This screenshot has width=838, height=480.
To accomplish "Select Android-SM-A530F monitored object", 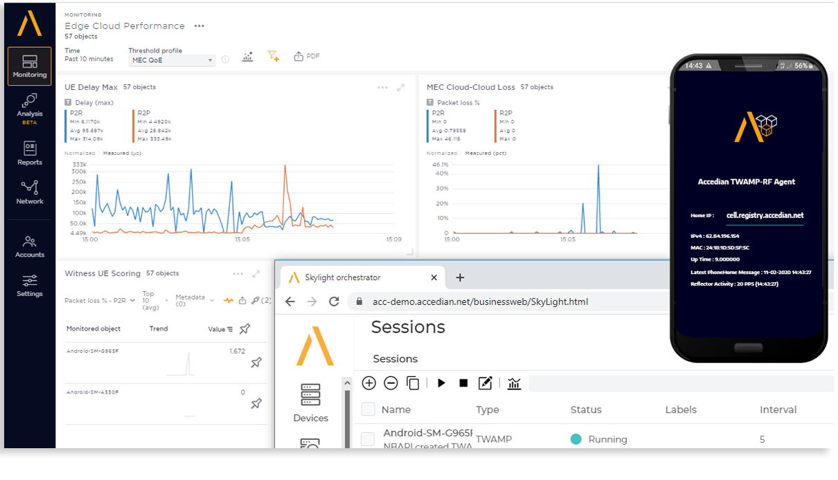I will tap(93, 392).
